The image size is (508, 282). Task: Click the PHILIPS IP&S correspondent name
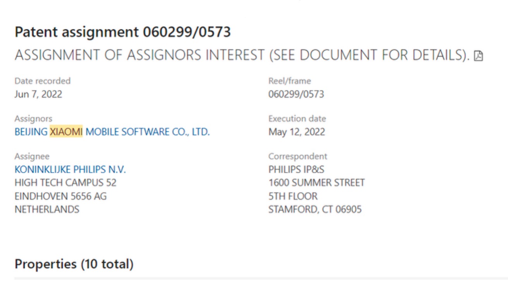point(296,170)
